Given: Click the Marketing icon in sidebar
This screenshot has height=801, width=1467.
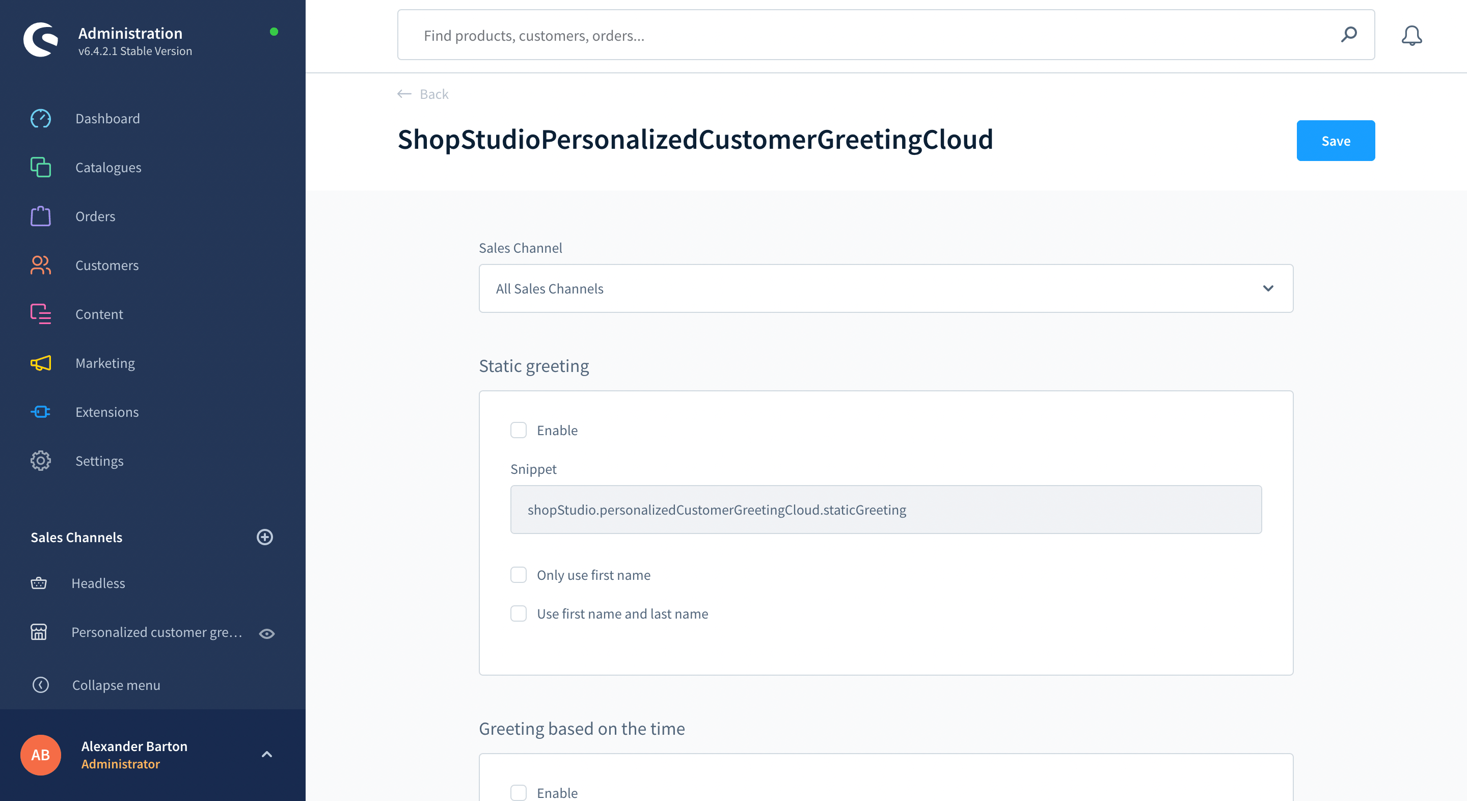Looking at the screenshot, I should click(x=40, y=363).
